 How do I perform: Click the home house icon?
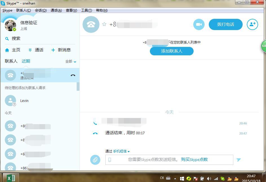point(7,50)
